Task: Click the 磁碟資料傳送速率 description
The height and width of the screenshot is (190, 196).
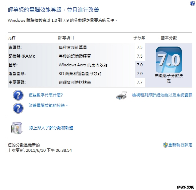Action: pyautogui.click(x=75, y=82)
